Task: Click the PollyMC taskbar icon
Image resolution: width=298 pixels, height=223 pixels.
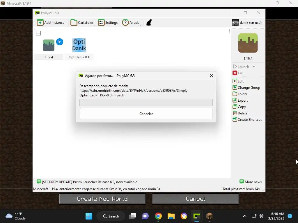Action: point(196,216)
